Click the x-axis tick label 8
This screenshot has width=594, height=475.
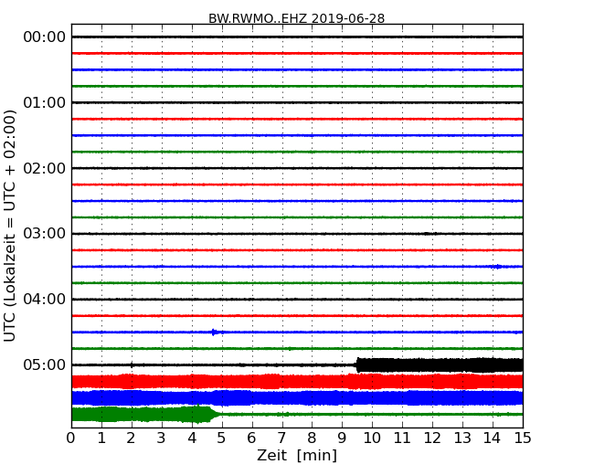[313, 438]
